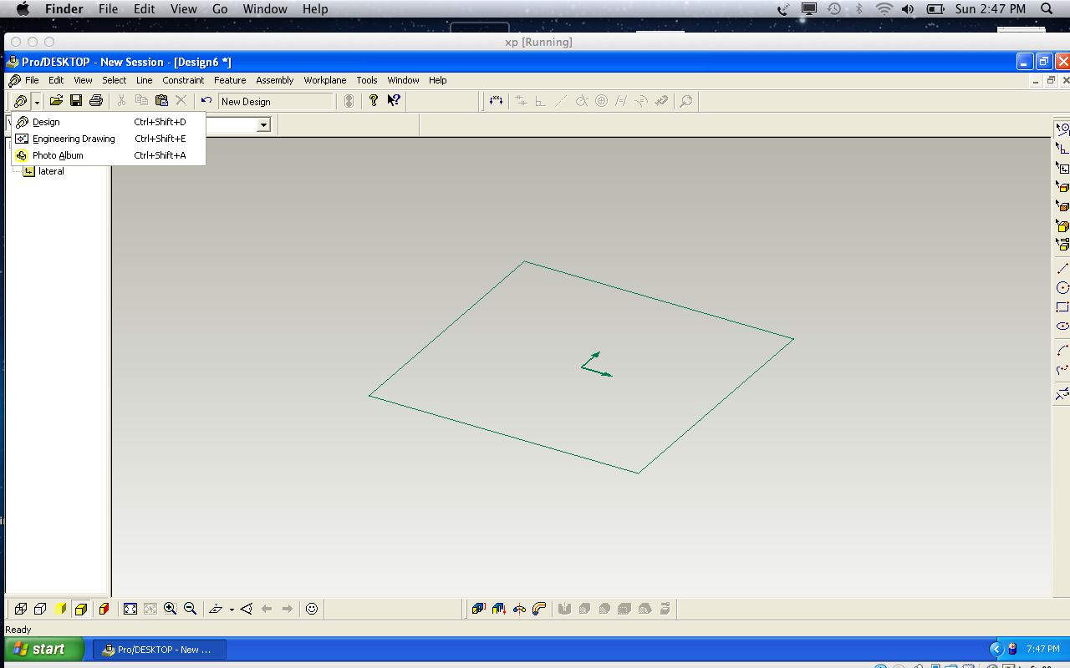
Task: Toggle the enhanced shaded outline display mode
Action: pos(80,609)
